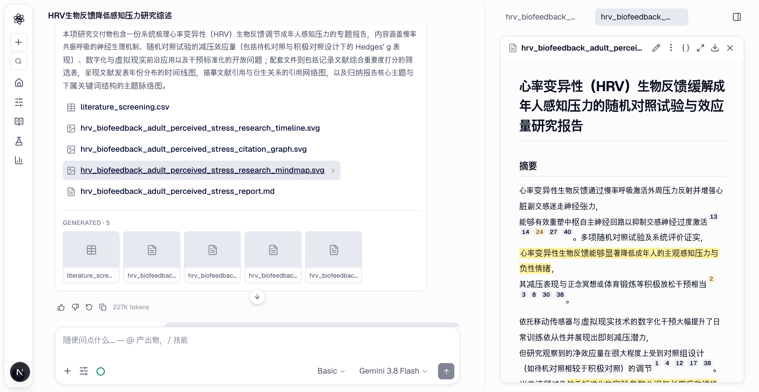Expand the mindmap.svg row chevron
759x392 pixels.
click(x=333, y=170)
